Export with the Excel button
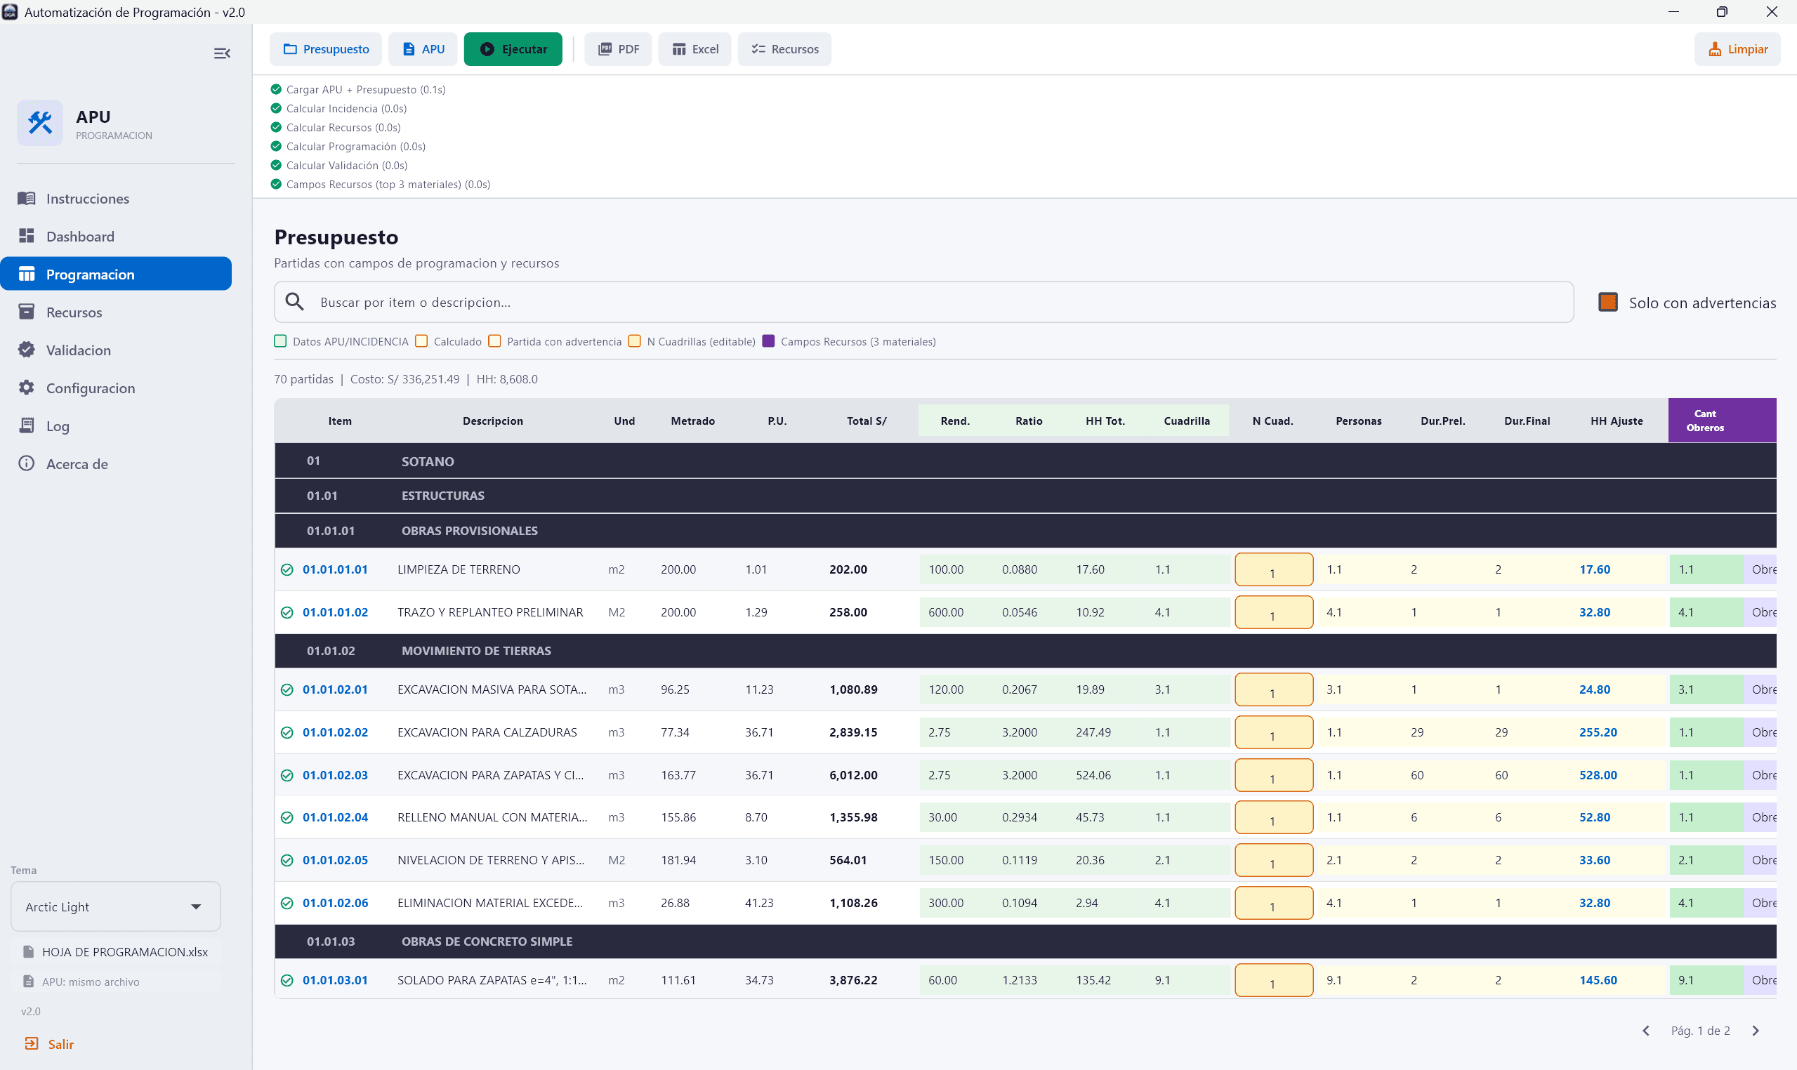The width and height of the screenshot is (1797, 1070). point(695,49)
